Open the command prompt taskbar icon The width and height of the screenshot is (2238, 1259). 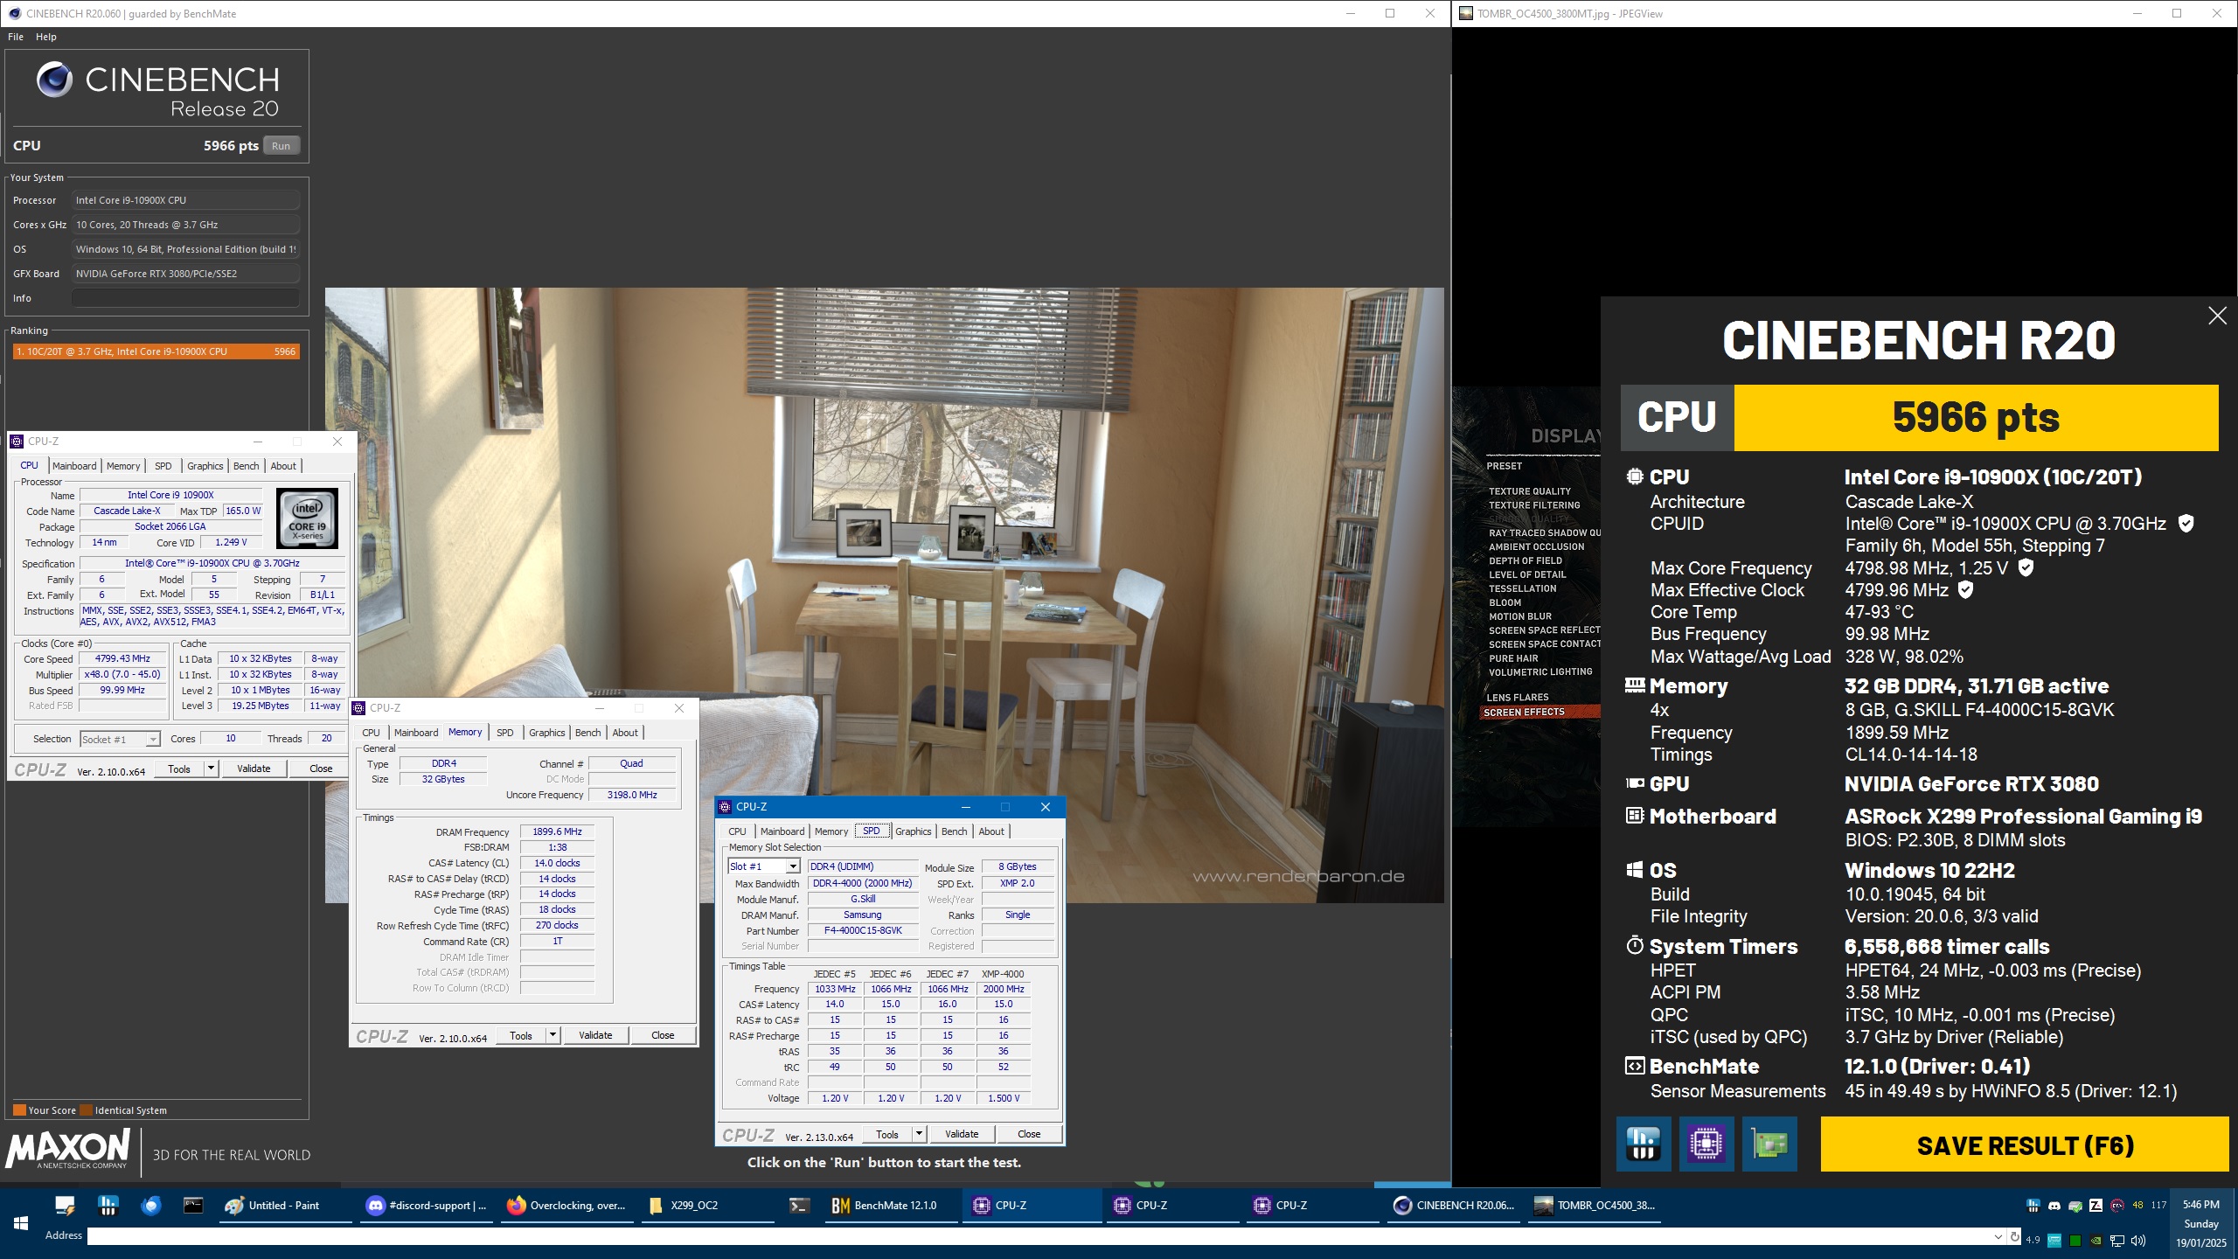pos(193,1206)
